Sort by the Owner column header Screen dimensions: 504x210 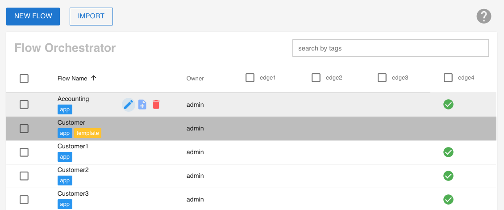[195, 79]
